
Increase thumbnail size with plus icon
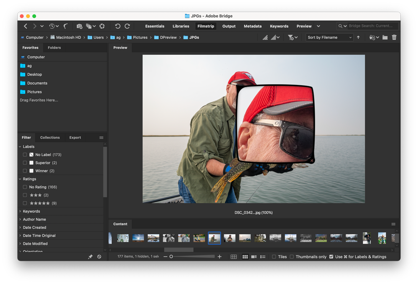pos(219,256)
